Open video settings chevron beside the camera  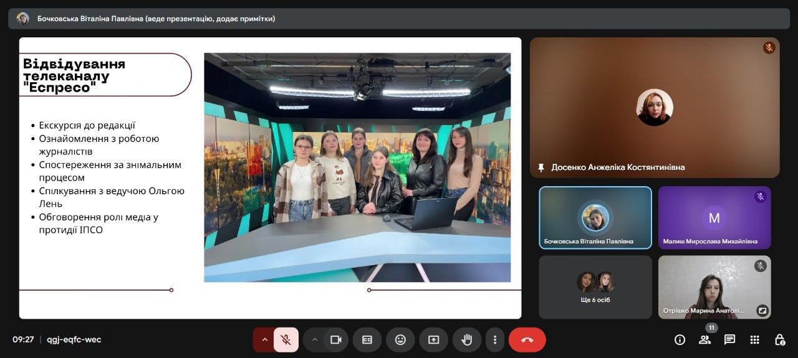pos(314,340)
